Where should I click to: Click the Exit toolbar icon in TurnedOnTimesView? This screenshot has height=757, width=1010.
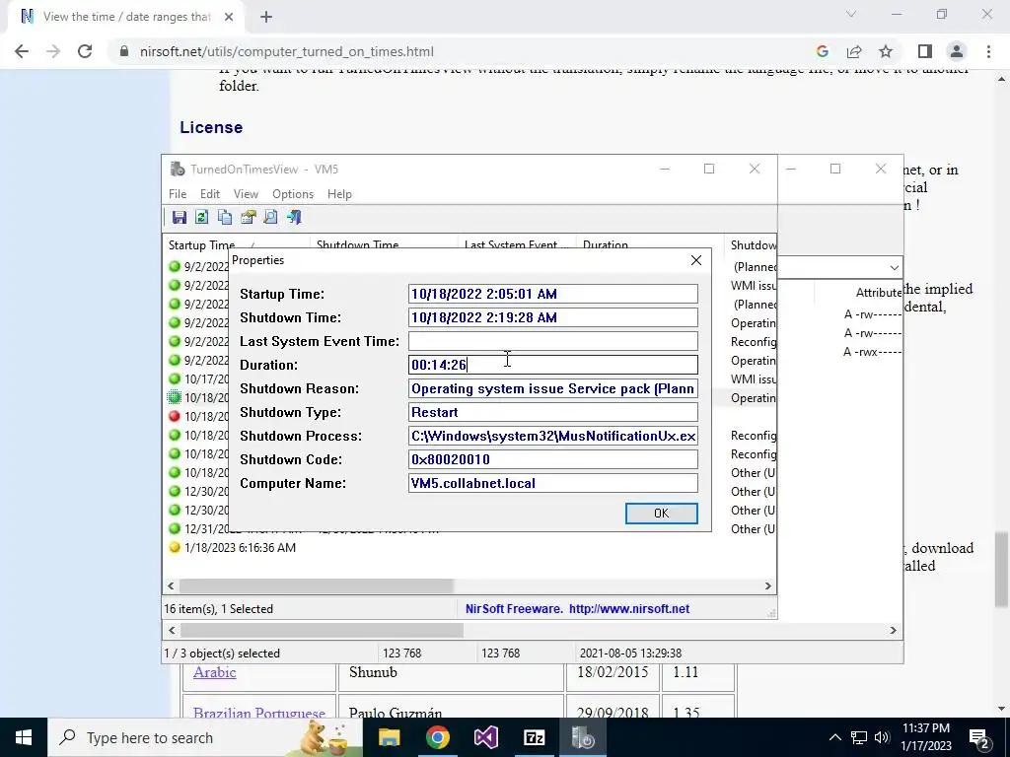coord(294,217)
